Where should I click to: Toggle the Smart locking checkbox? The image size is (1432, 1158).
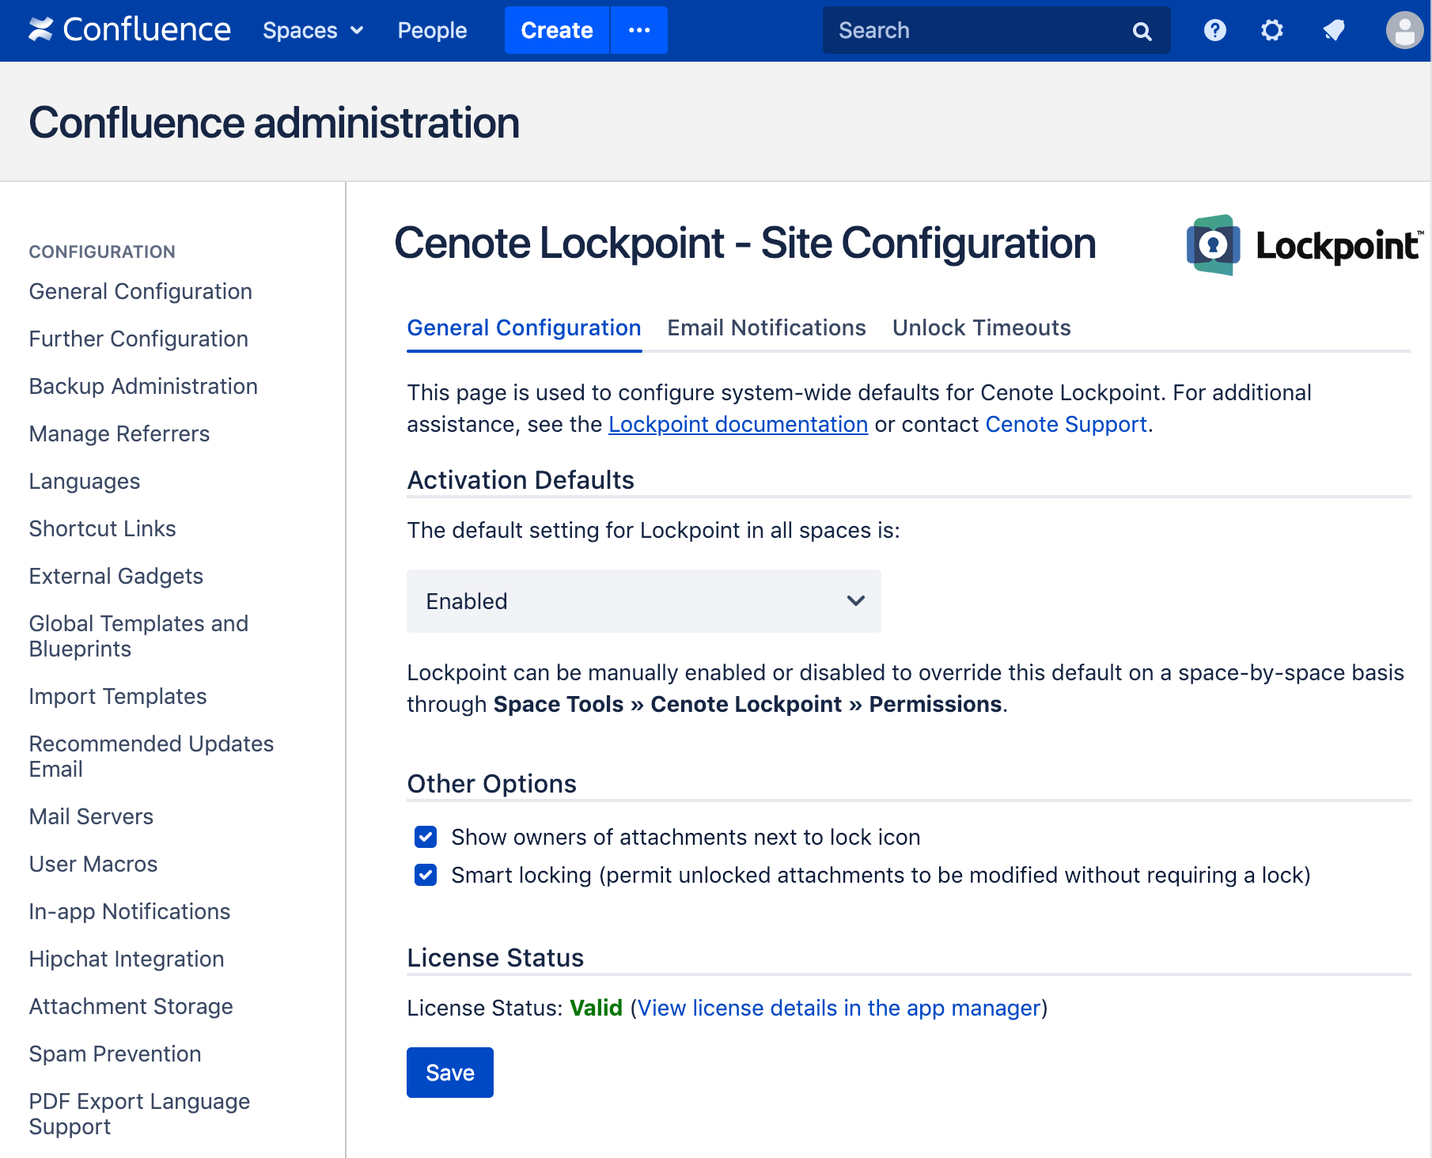[426, 875]
